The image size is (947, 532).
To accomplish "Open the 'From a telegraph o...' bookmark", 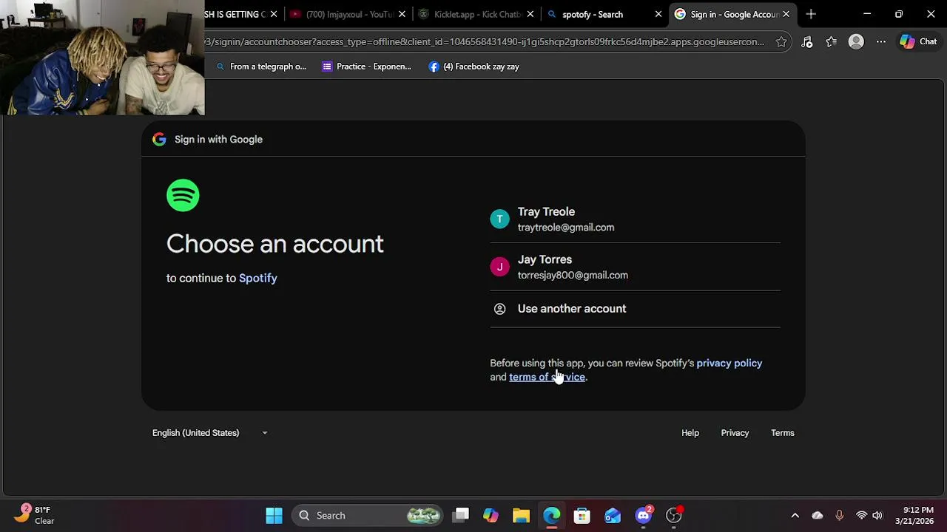I will point(260,66).
